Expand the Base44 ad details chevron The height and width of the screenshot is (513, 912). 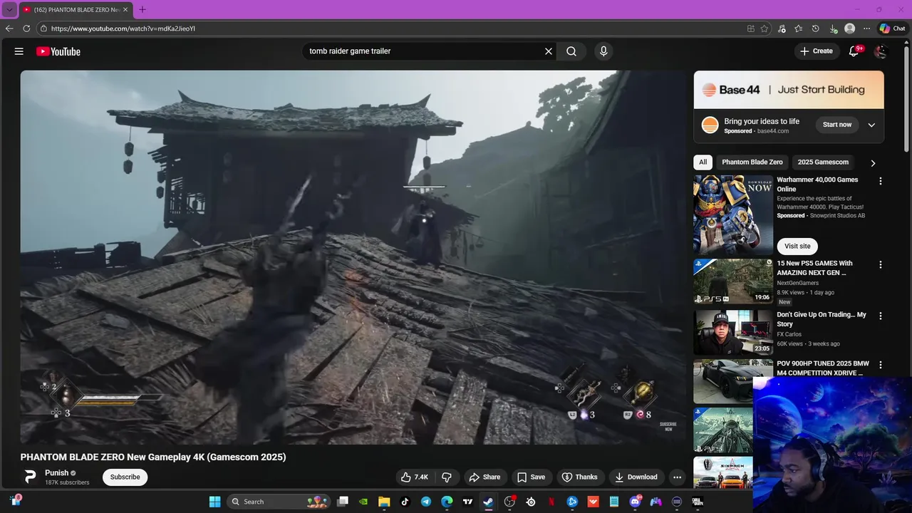point(871,125)
